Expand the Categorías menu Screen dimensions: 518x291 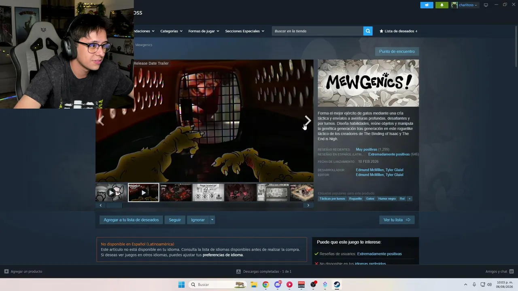coord(171,31)
